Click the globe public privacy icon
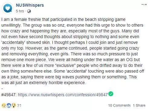This screenshot has height=111, width=148. (29, 11)
